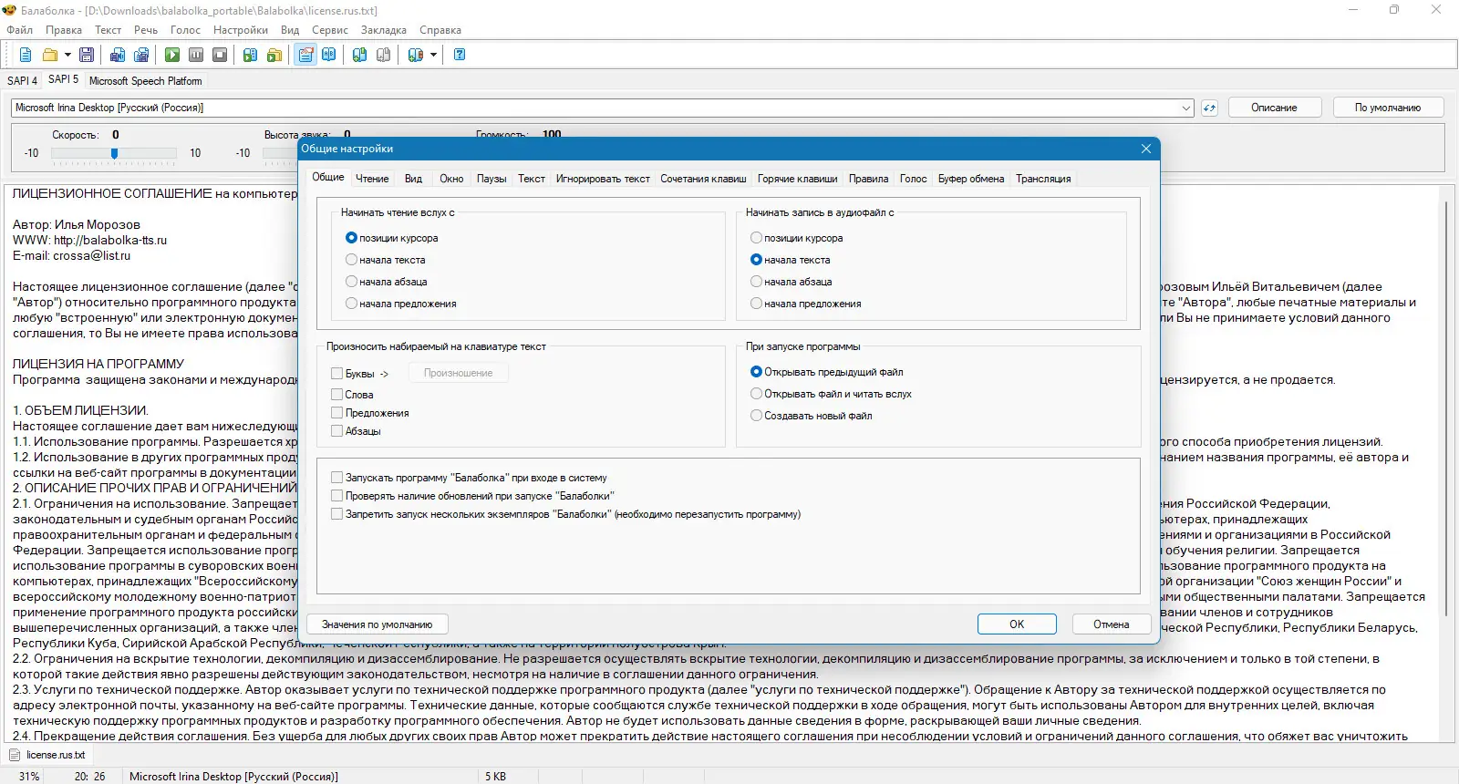Select начала предложения for audio file recording

pyautogui.click(x=756, y=304)
